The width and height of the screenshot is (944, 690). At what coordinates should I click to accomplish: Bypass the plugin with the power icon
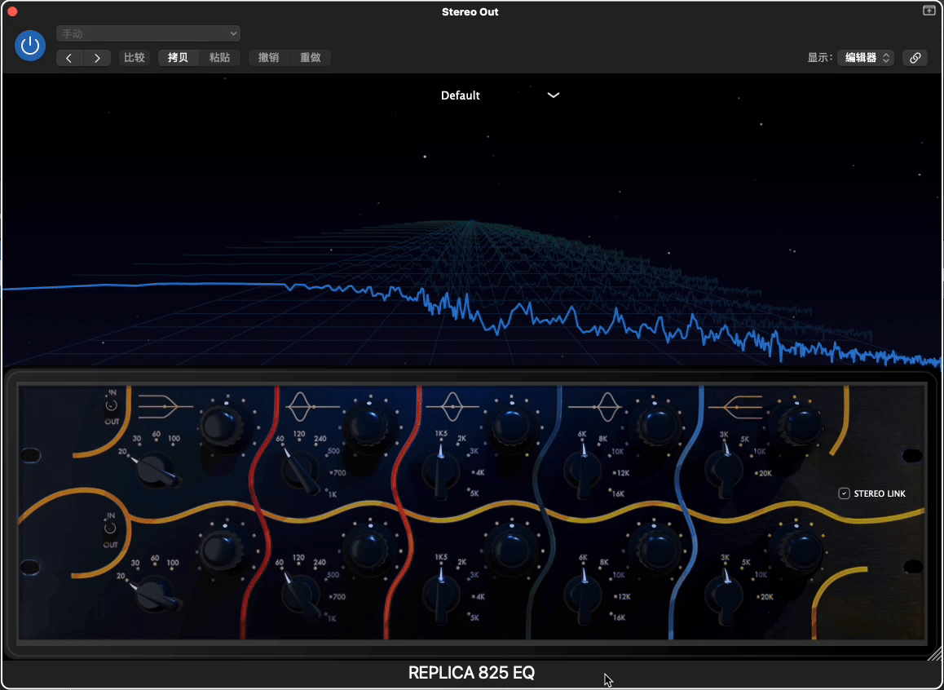click(29, 46)
